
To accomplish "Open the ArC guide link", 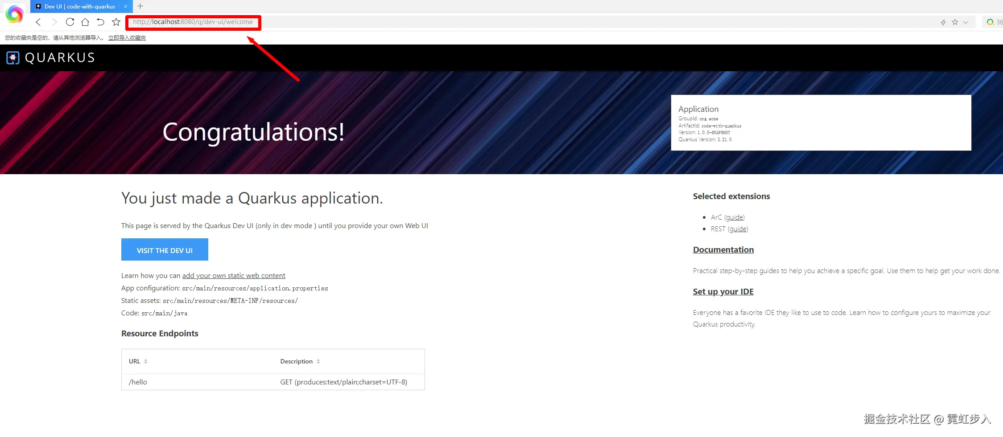I will pos(735,217).
